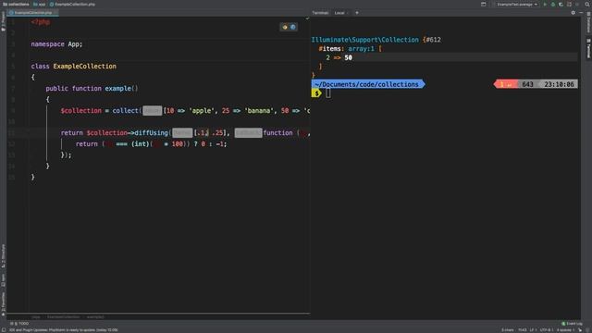Image resolution: width=592 pixels, height=333 pixels.
Task: Click the Terminal panel title
Action: click(x=320, y=13)
